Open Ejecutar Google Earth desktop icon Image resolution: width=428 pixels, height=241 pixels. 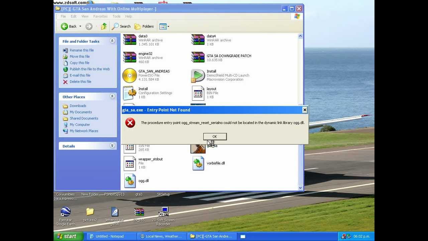click(66, 212)
